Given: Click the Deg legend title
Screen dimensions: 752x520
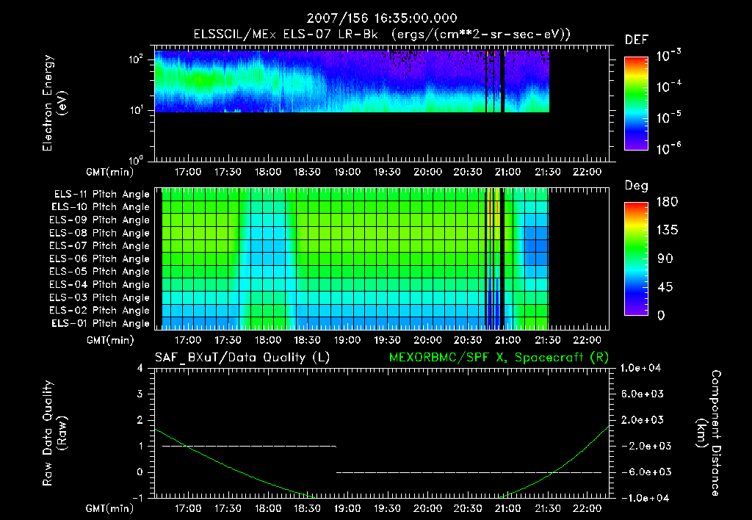Looking at the screenshot, I should (x=637, y=186).
